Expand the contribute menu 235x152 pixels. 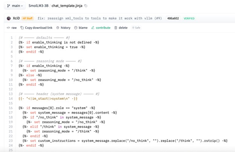click(101, 28)
